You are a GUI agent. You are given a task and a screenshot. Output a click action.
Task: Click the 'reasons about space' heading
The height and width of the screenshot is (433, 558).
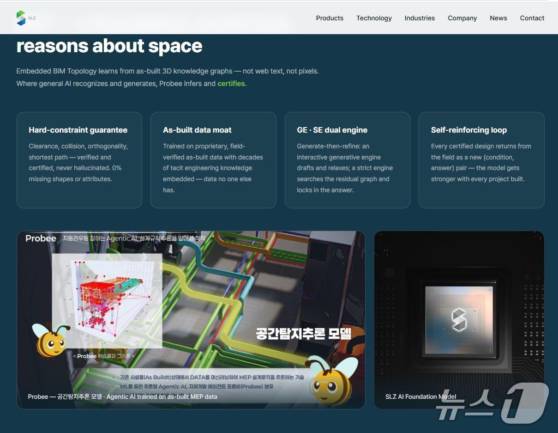(x=109, y=46)
